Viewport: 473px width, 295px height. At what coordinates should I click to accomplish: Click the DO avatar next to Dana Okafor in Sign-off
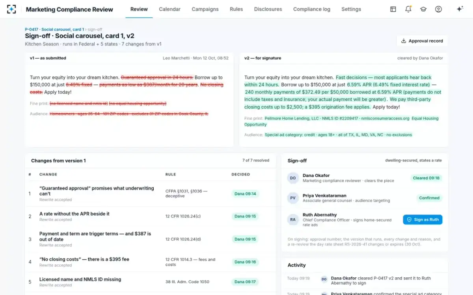[293, 178]
